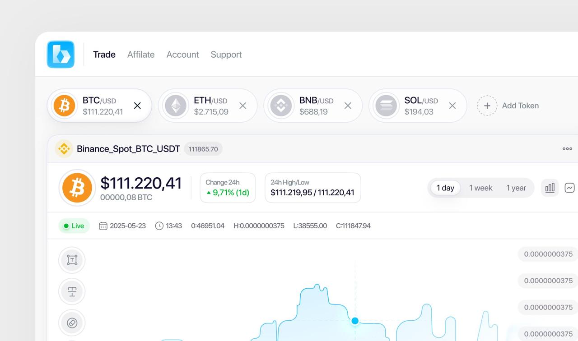Remove the BTC/USD token
The width and height of the screenshot is (578, 341).
[137, 106]
